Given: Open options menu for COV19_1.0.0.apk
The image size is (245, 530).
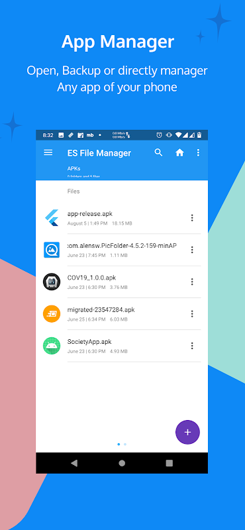Looking at the screenshot, I should [x=192, y=282].
